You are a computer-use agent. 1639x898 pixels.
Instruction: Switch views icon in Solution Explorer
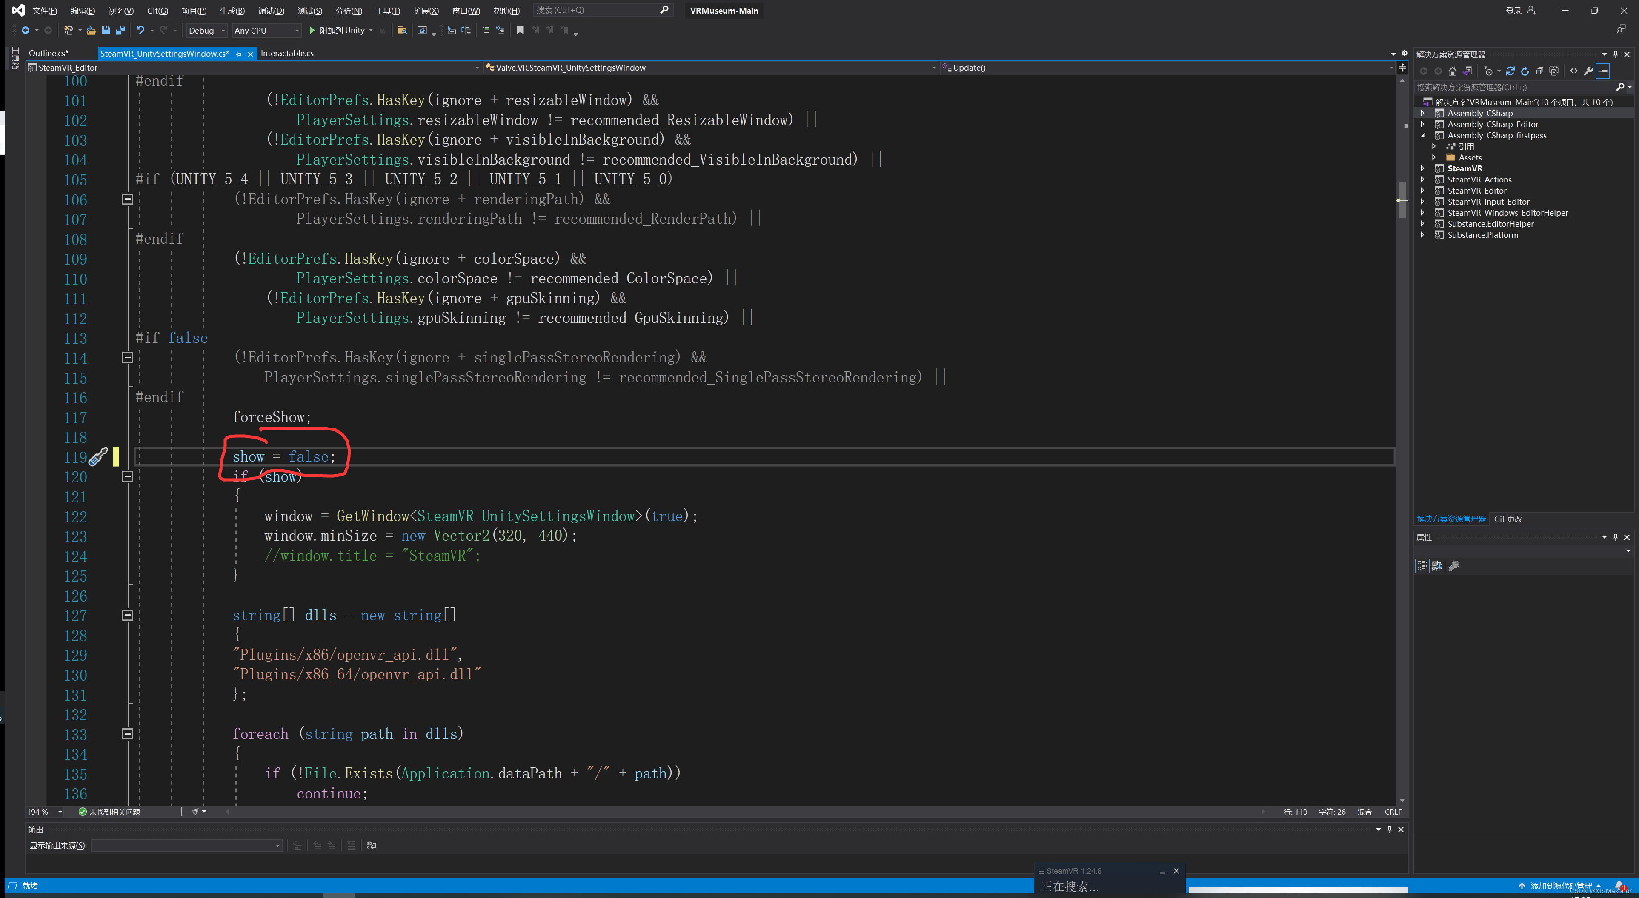pyautogui.click(x=1467, y=71)
